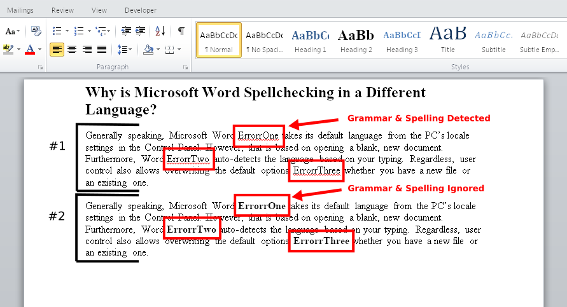Apply the Heading 3 style
Viewport: 567px width, 307px height.
402,40
